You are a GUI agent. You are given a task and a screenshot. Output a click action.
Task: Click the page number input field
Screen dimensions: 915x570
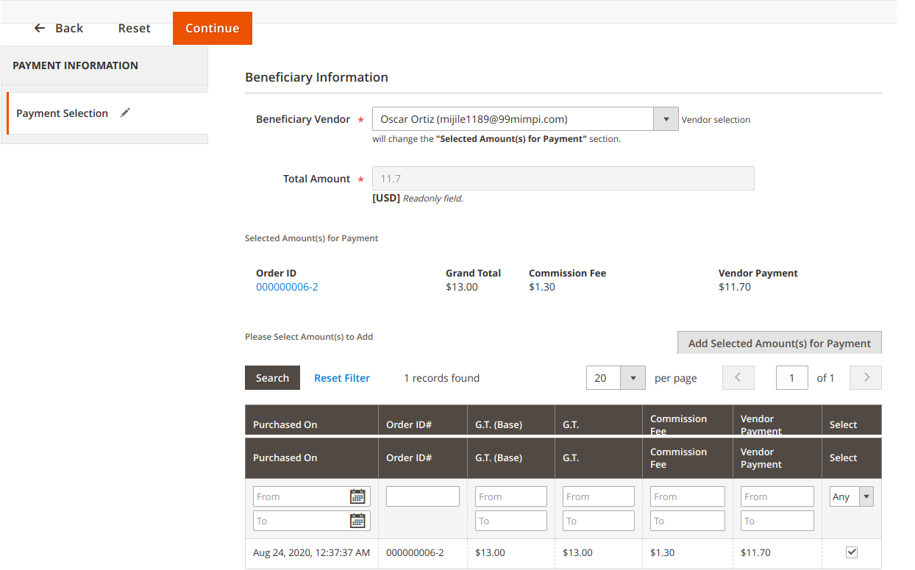click(791, 378)
